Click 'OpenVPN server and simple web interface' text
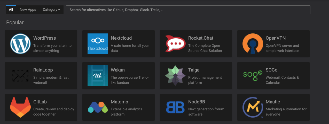329x124 pixels. (x=282, y=48)
